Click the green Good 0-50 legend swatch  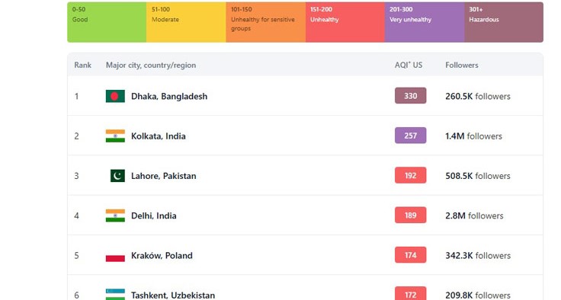[107, 22]
